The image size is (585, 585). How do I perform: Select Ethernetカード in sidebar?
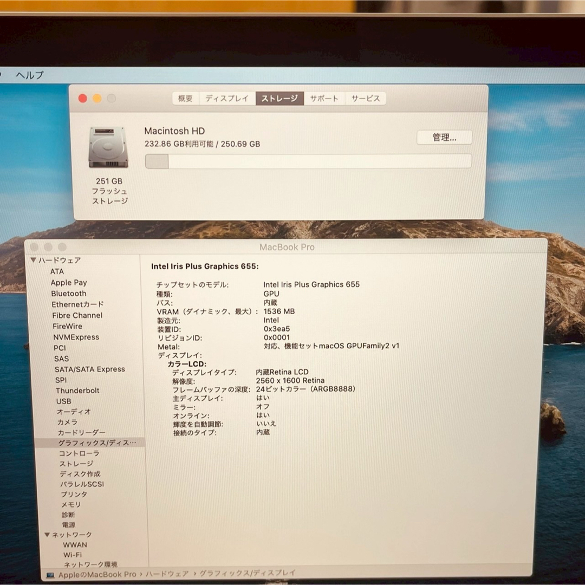pos(77,304)
